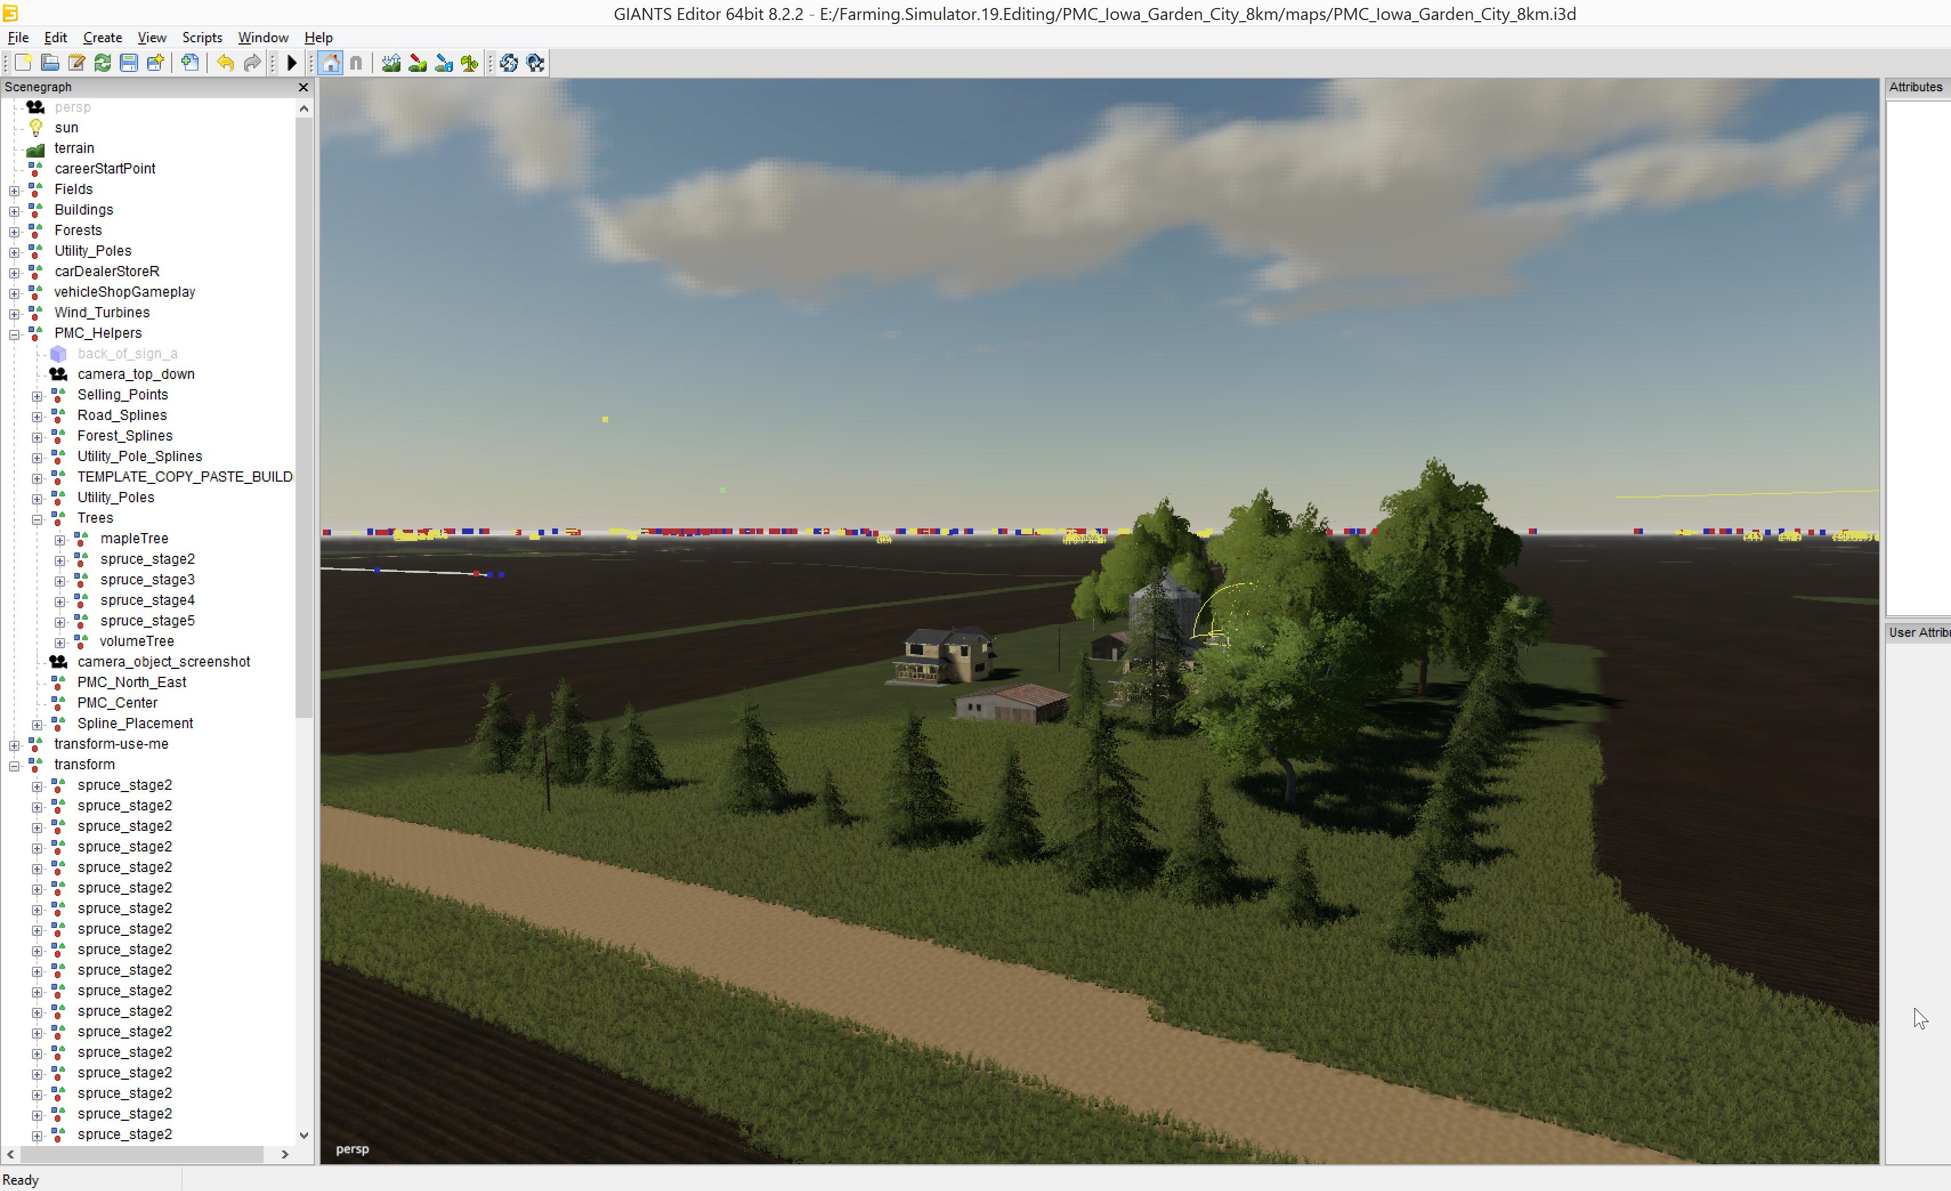
Task: Expand the Forests group
Action: click(x=14, y=231)
